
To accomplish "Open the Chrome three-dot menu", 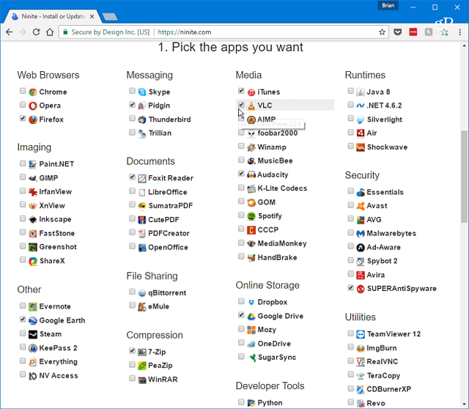I will (x=459, y=32).
